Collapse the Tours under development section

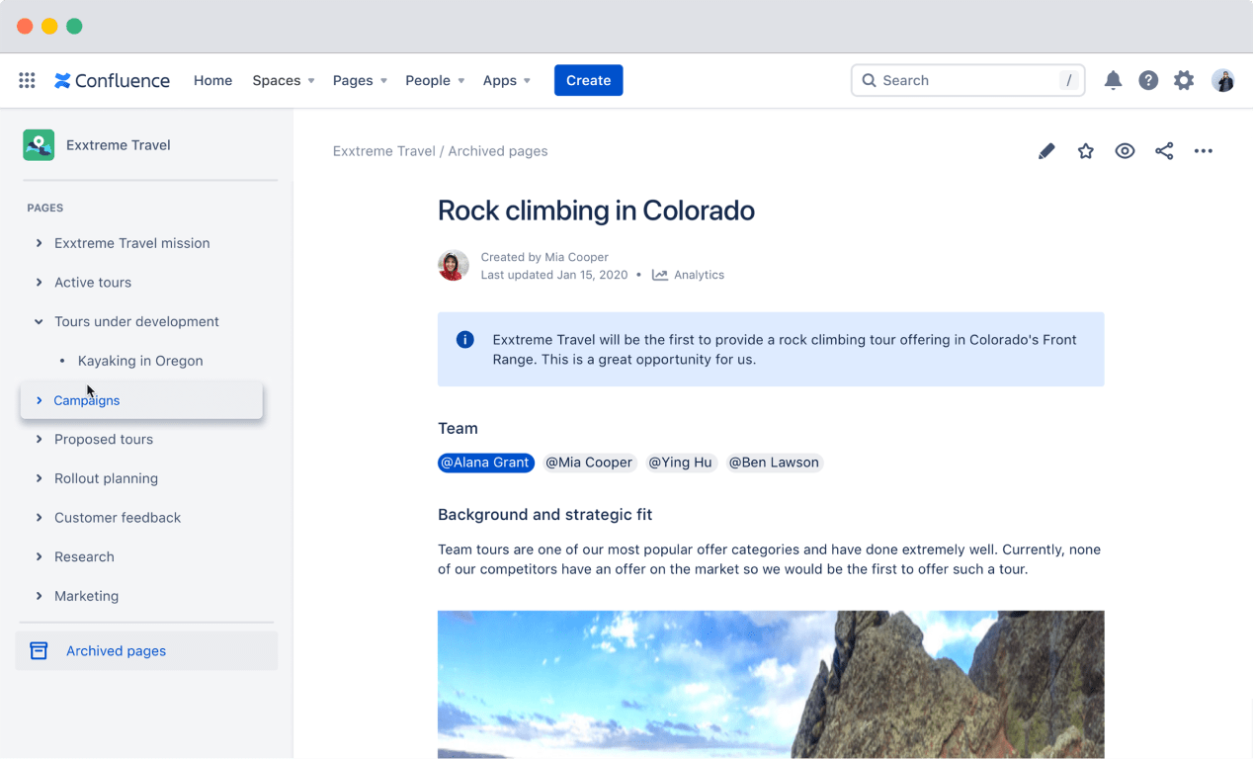[39, 321]
